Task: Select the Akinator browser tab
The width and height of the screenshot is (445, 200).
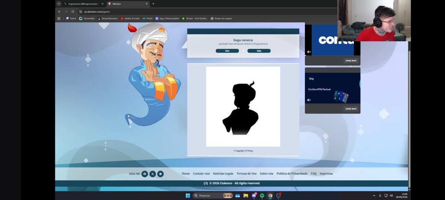Action: coord(128,4)
